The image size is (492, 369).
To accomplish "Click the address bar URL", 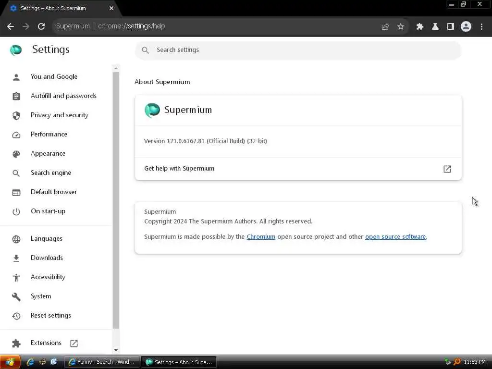I will (132, 26).
